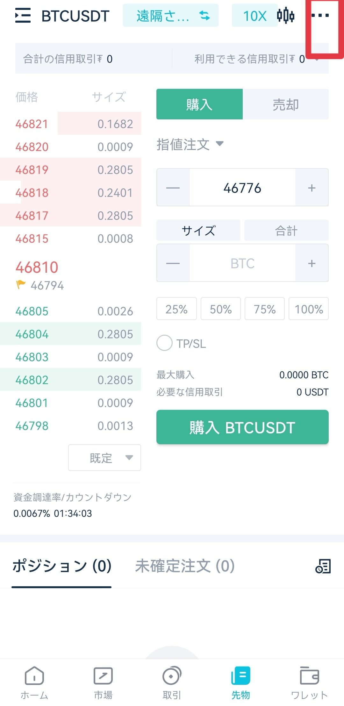The width and height of the screenshot is (344, 706).
Task: Switch quantity mode to 合計
Action: coord(286,230)
